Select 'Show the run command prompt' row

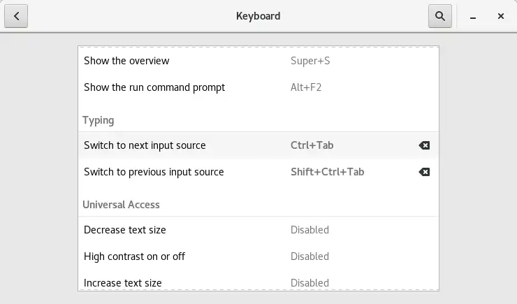tap(154, 87)
